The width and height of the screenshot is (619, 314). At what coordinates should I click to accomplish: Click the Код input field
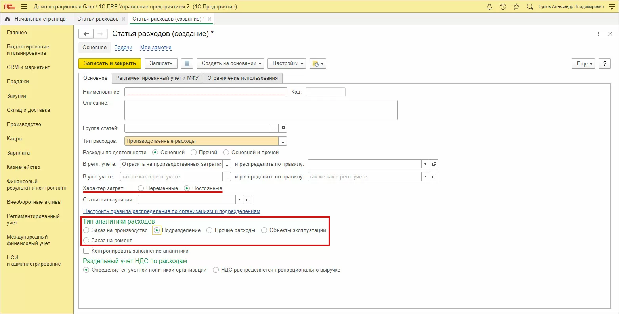[x=325, y=92]
